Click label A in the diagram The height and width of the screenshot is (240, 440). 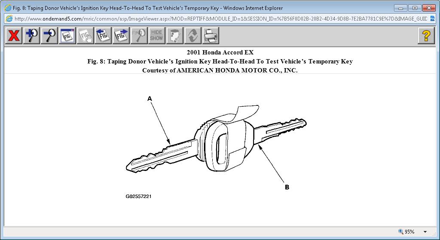coord(150,99)
